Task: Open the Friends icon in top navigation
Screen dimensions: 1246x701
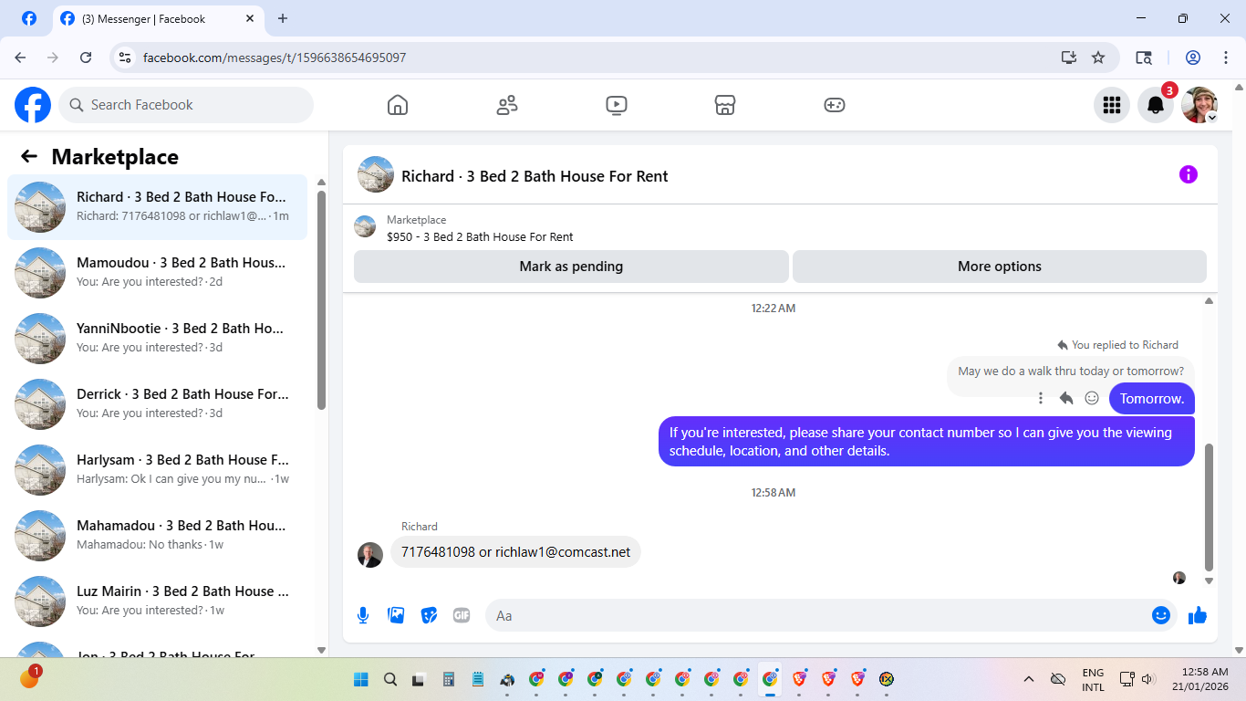Action: 507,105
